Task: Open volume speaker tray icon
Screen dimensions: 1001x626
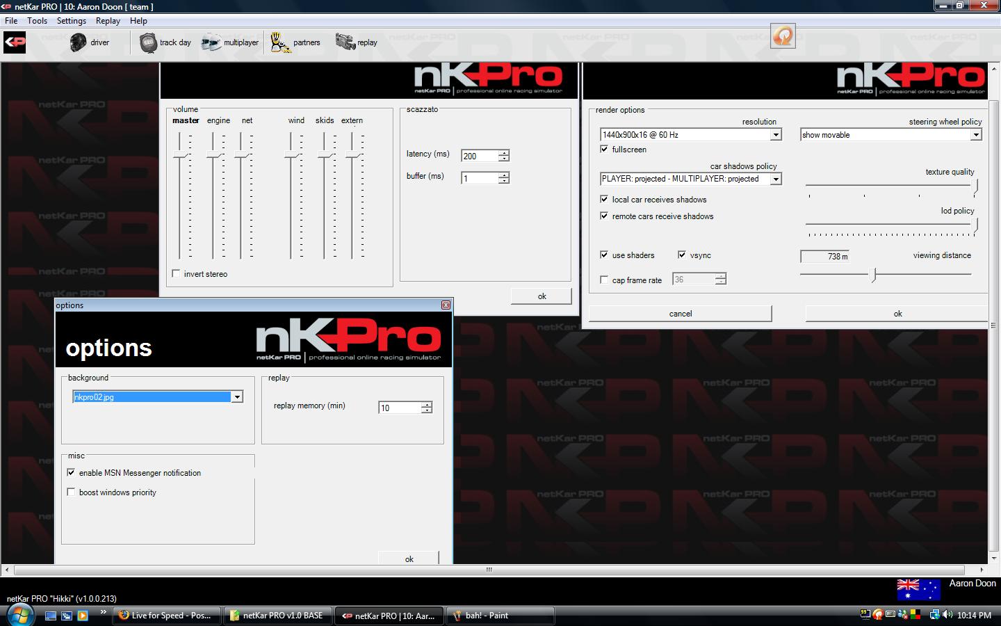Action: (x=947, y=615)
